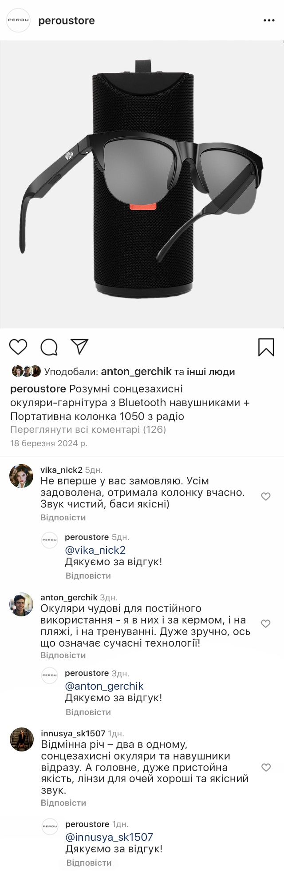
Task: Reply to vika_nick2's comment
Action: tap(63, 518)
